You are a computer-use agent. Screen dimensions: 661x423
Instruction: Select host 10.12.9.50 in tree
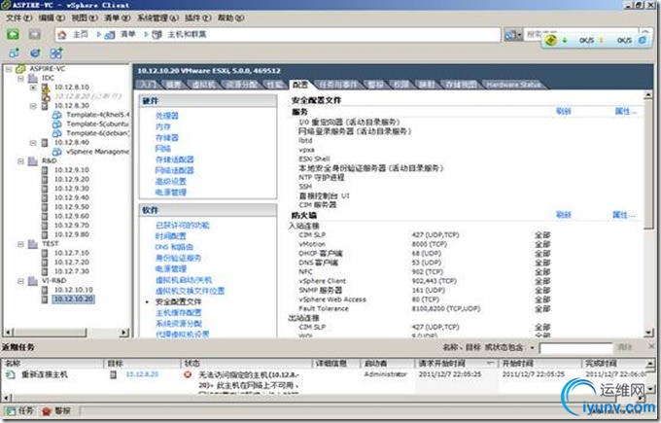pos(72,207)
